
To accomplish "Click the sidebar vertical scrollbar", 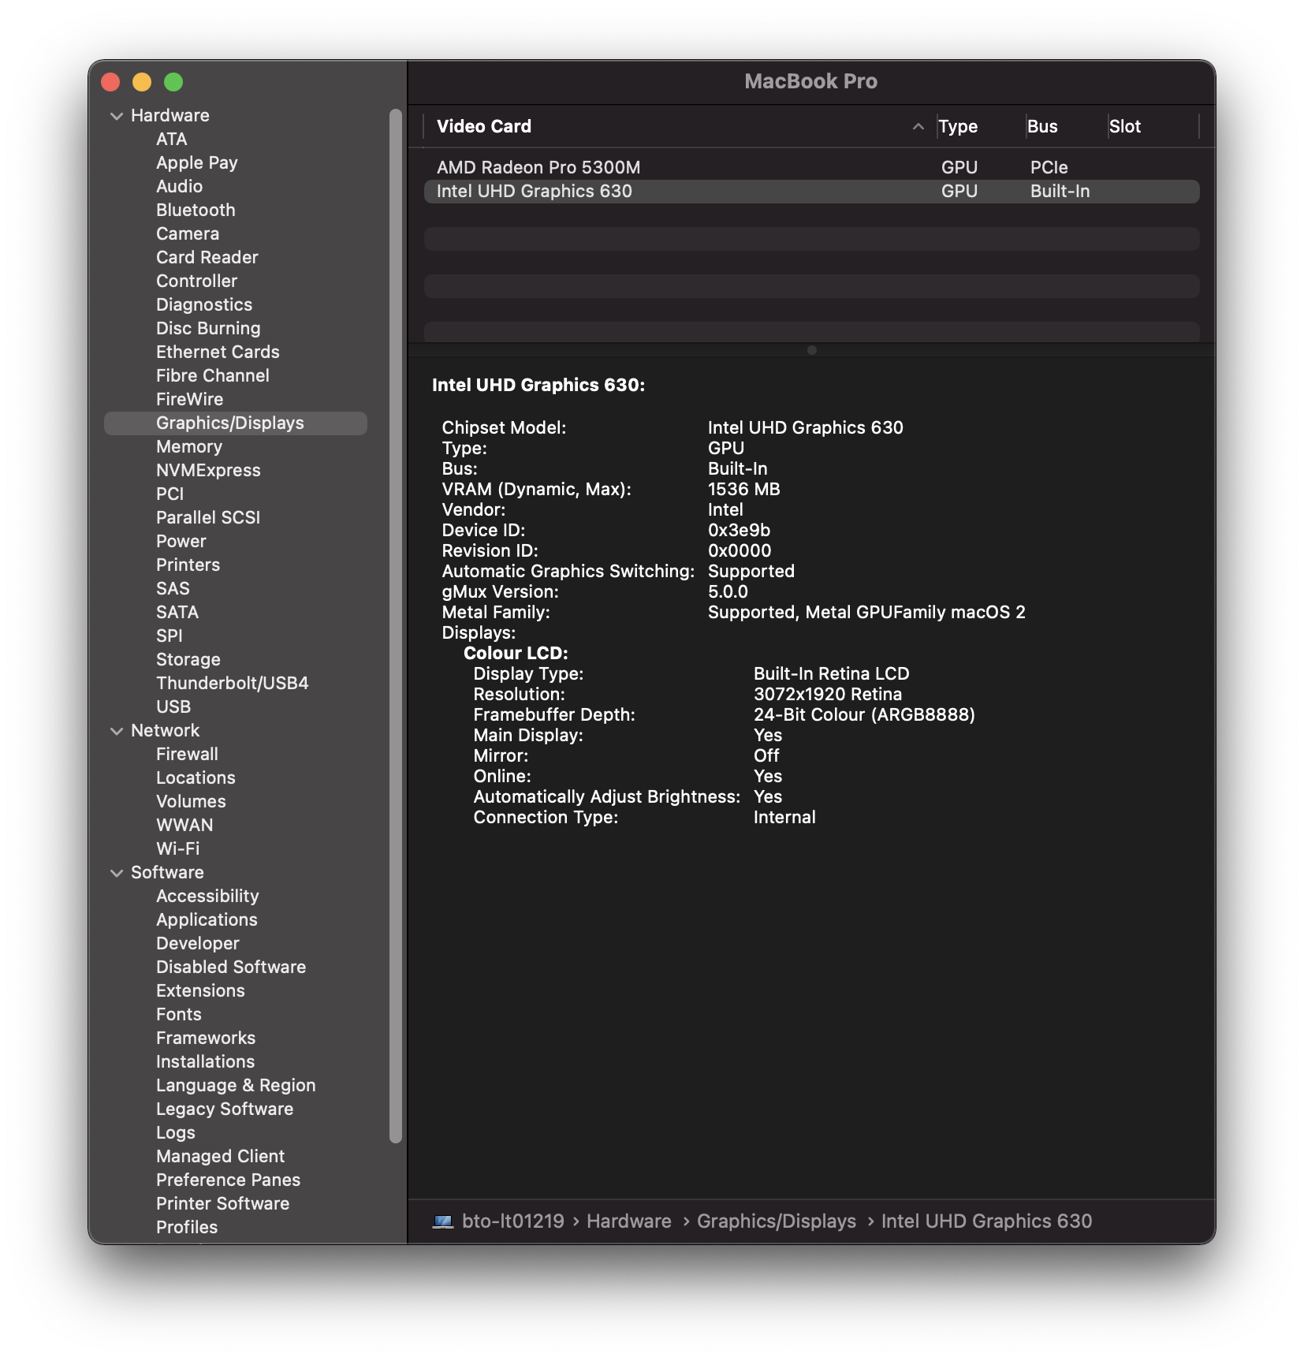I will tap(396, 625).
